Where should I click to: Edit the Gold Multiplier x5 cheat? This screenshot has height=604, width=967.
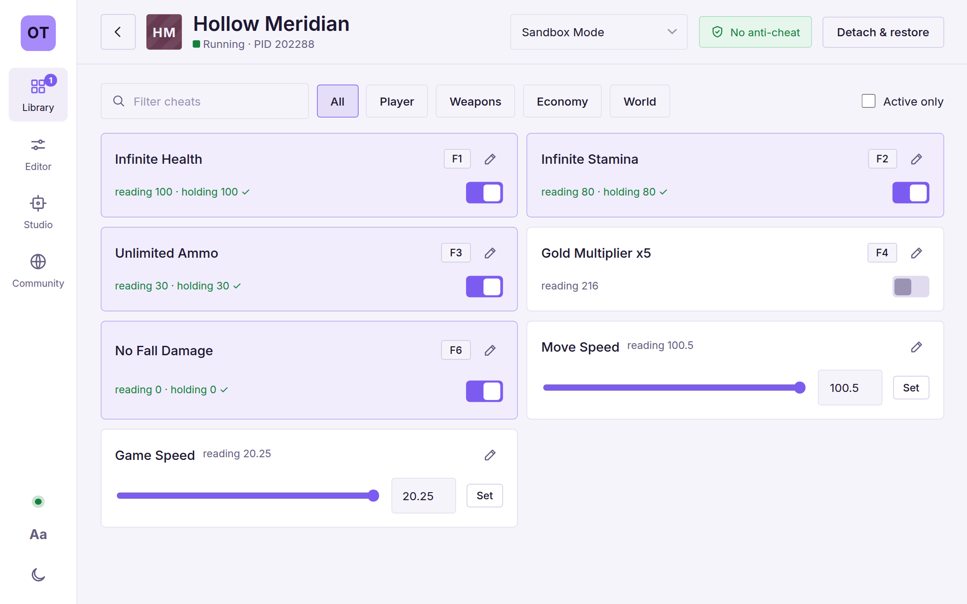pos(916,253)
